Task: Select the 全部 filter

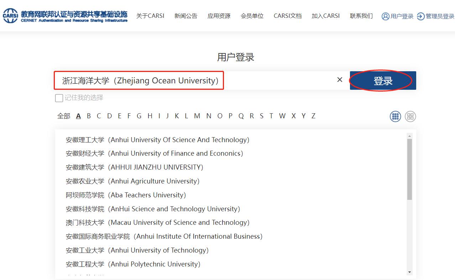Action: pos(64,116)
